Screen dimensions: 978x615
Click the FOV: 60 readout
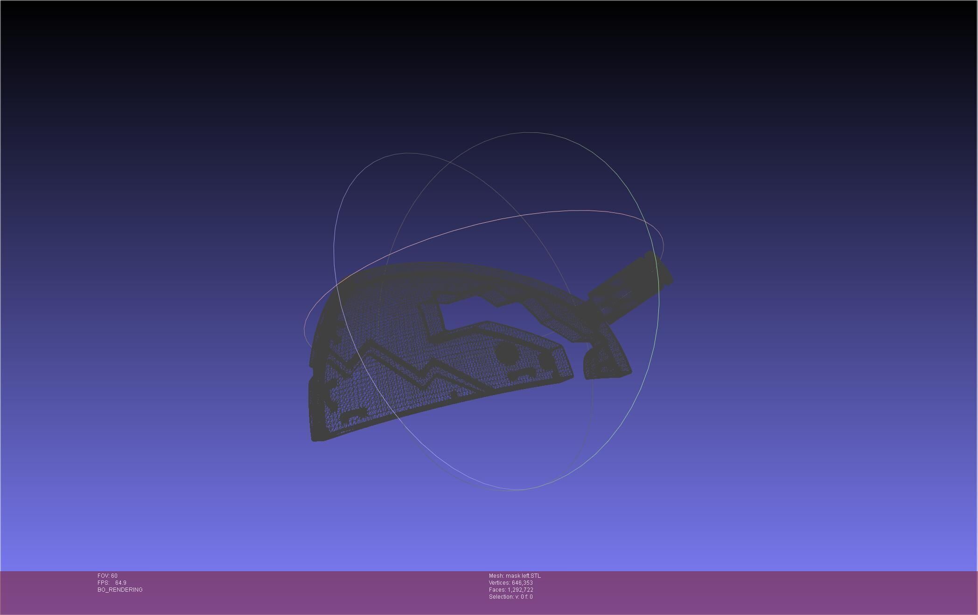pos(107,576)
